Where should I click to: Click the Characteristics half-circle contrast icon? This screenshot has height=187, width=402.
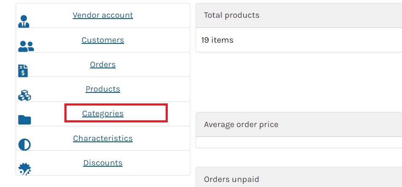point(24,145)
